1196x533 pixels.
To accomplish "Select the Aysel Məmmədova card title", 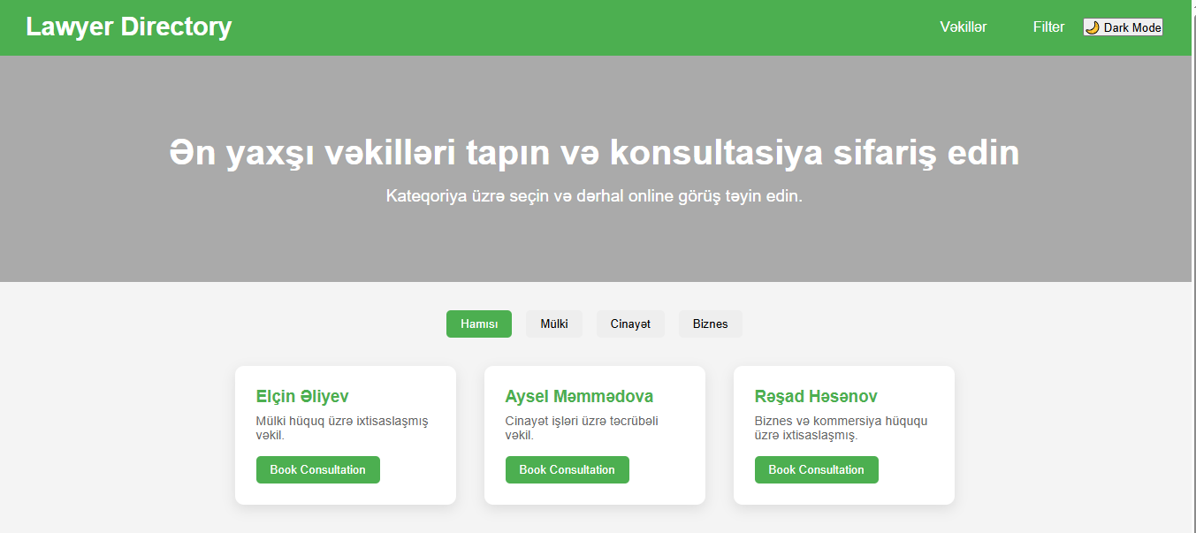I will pos(579,397).
